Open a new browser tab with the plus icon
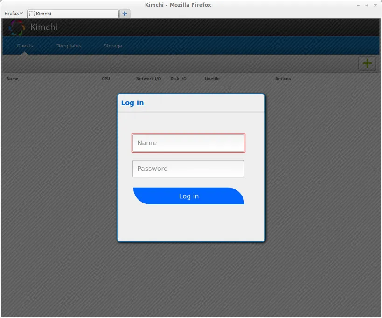Image resolution: width=382 pixels, height=318 pixels. click(x=125, y=14)
